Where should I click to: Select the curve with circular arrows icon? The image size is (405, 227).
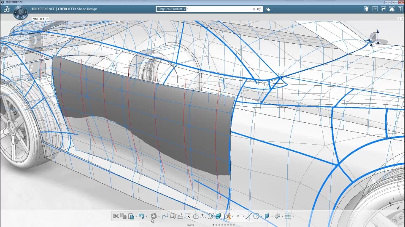click(195, 216)
